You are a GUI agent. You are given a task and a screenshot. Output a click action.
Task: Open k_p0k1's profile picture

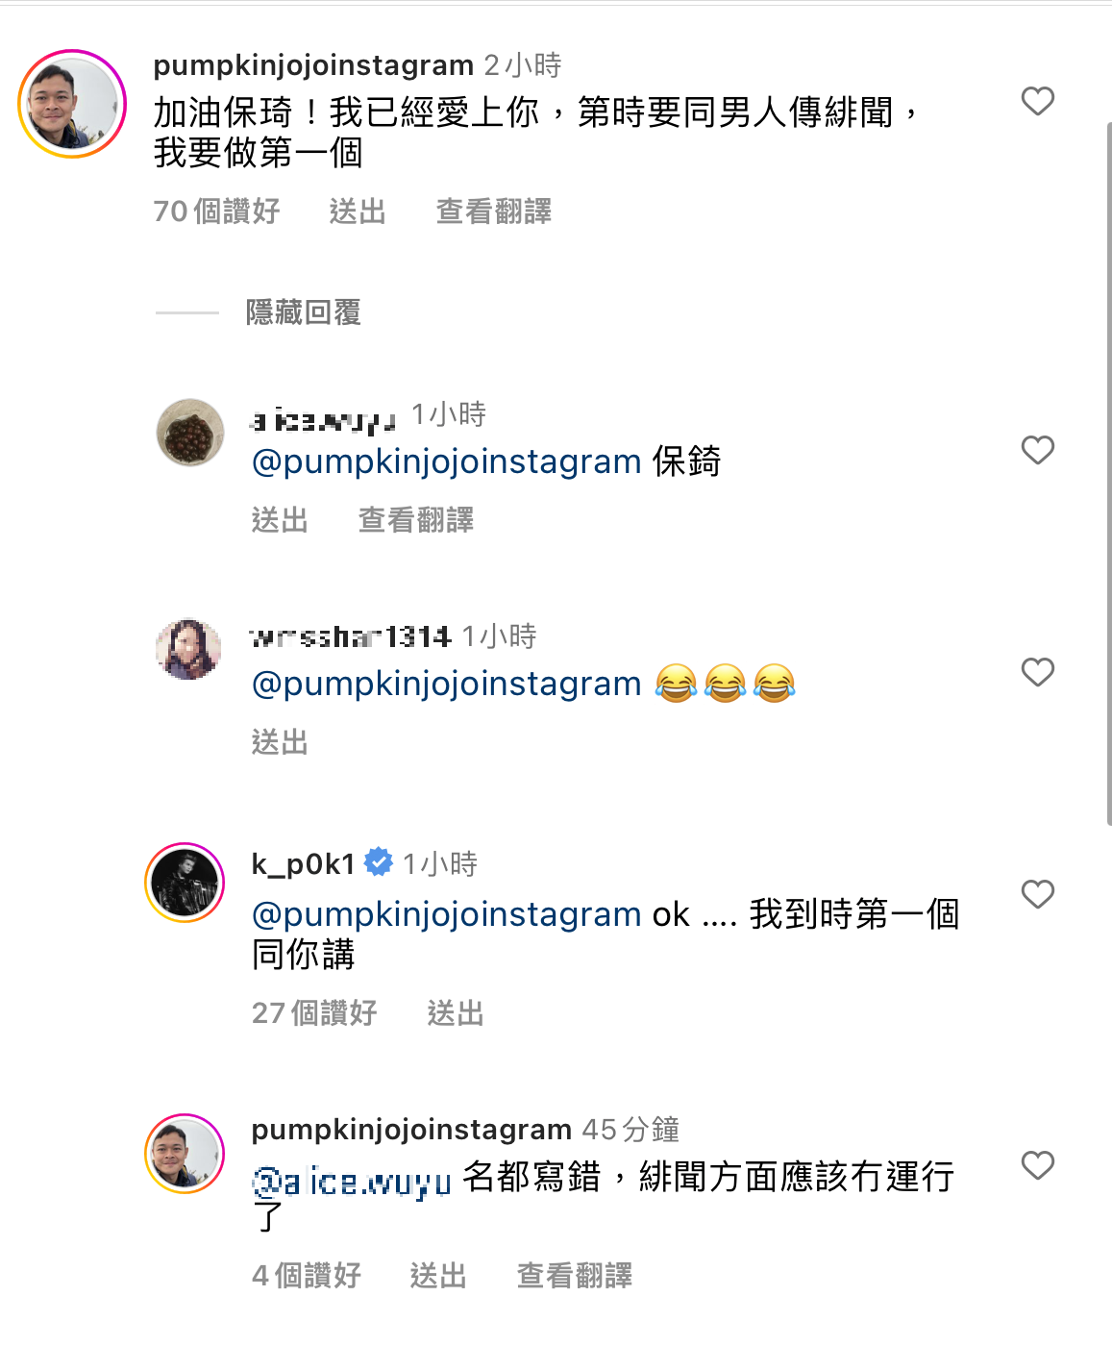(x=185, y=883)
